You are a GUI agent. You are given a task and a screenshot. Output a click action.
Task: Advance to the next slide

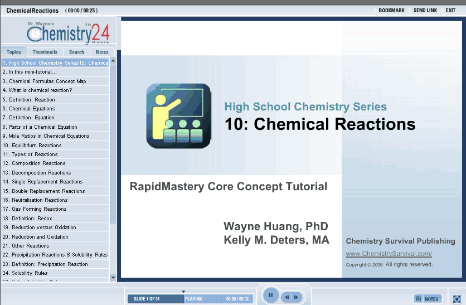tap(296, 298)
